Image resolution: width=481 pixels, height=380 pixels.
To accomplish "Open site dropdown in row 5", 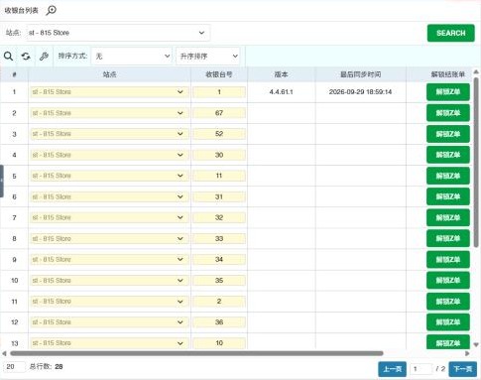I will tap(109, 176).
